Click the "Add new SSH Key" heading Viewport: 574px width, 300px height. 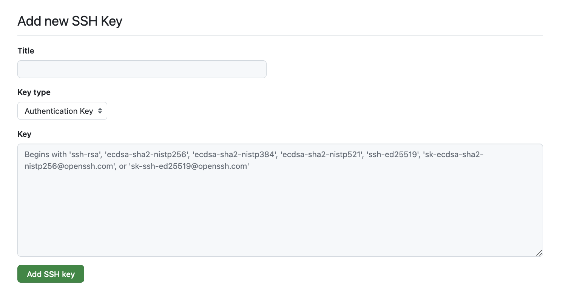[x=70, y=21]
